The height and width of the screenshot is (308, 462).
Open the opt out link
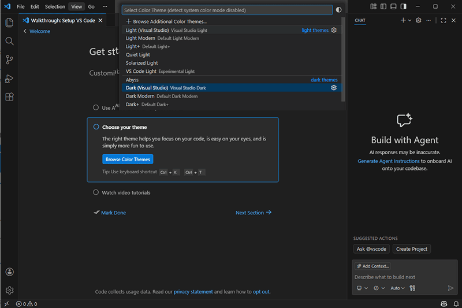tap(261, 291)
